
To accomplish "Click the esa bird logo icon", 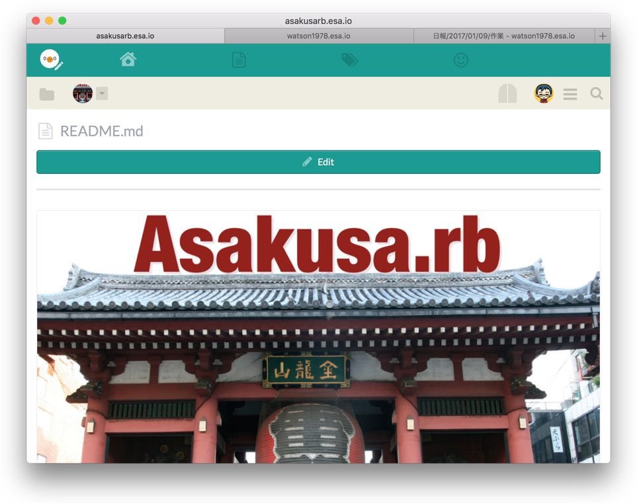I will pyautogui.click(x=51, y=59).
